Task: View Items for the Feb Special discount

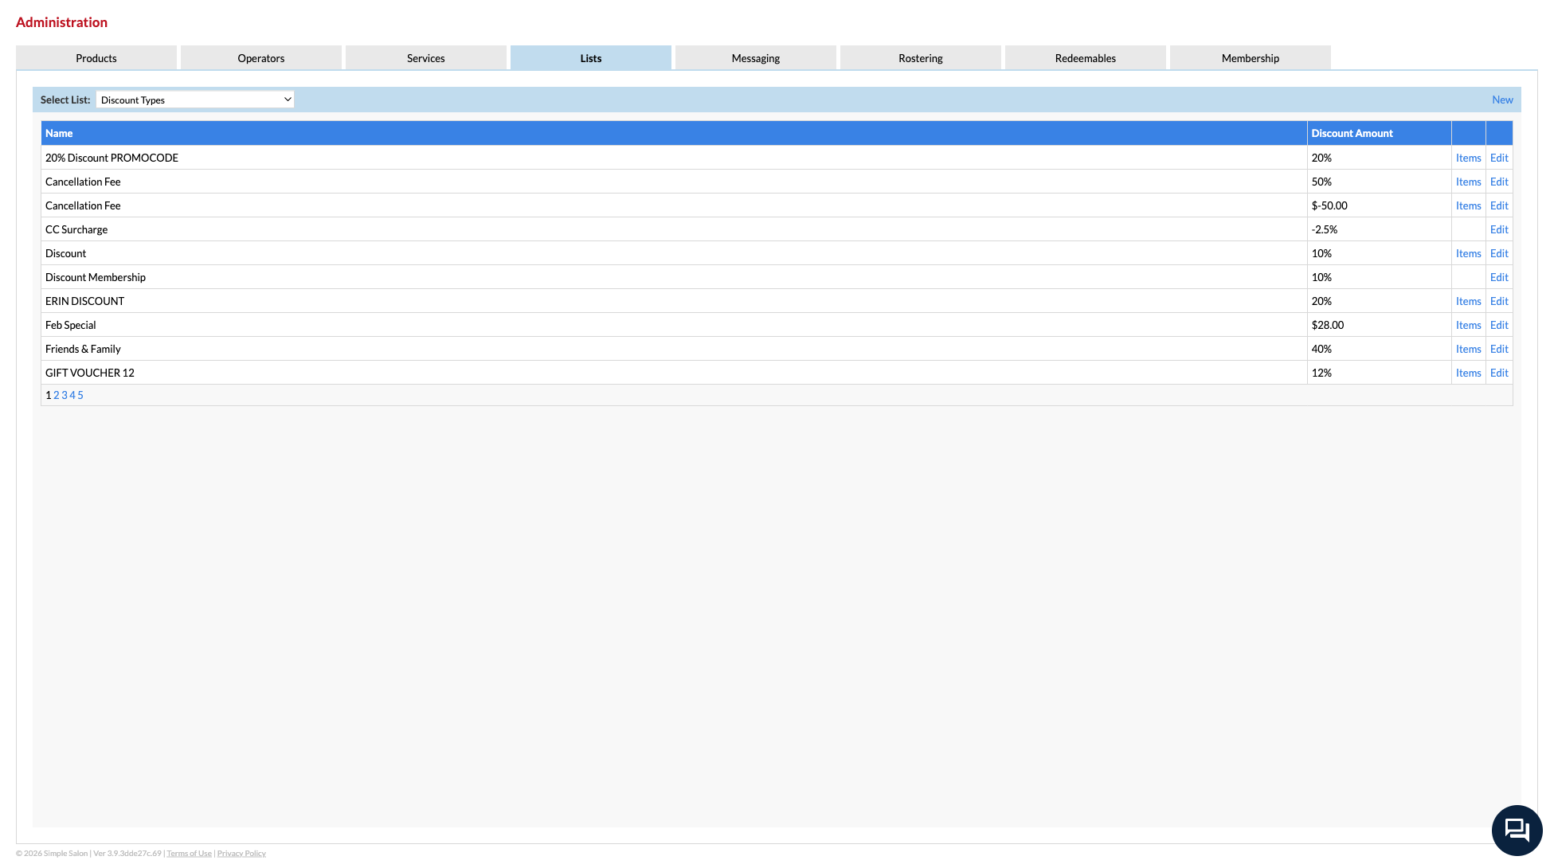Action: coord(1468,325)
